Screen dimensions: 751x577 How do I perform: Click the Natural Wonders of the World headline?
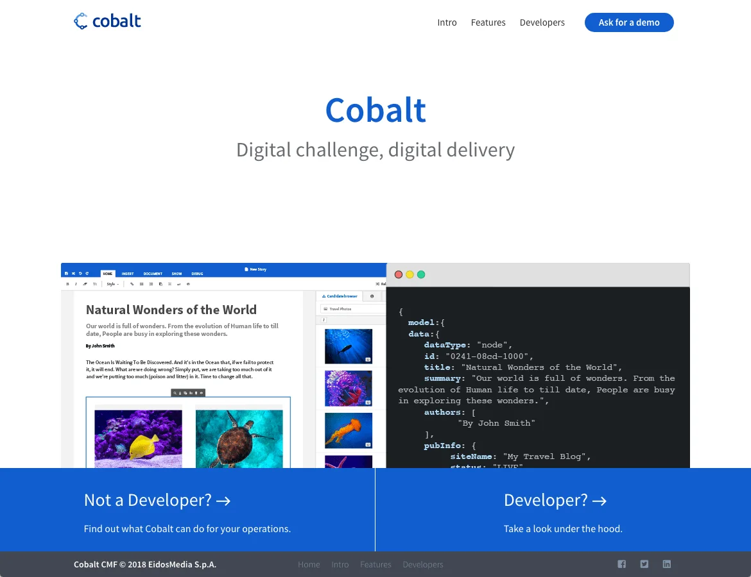[x=171, y=310]
